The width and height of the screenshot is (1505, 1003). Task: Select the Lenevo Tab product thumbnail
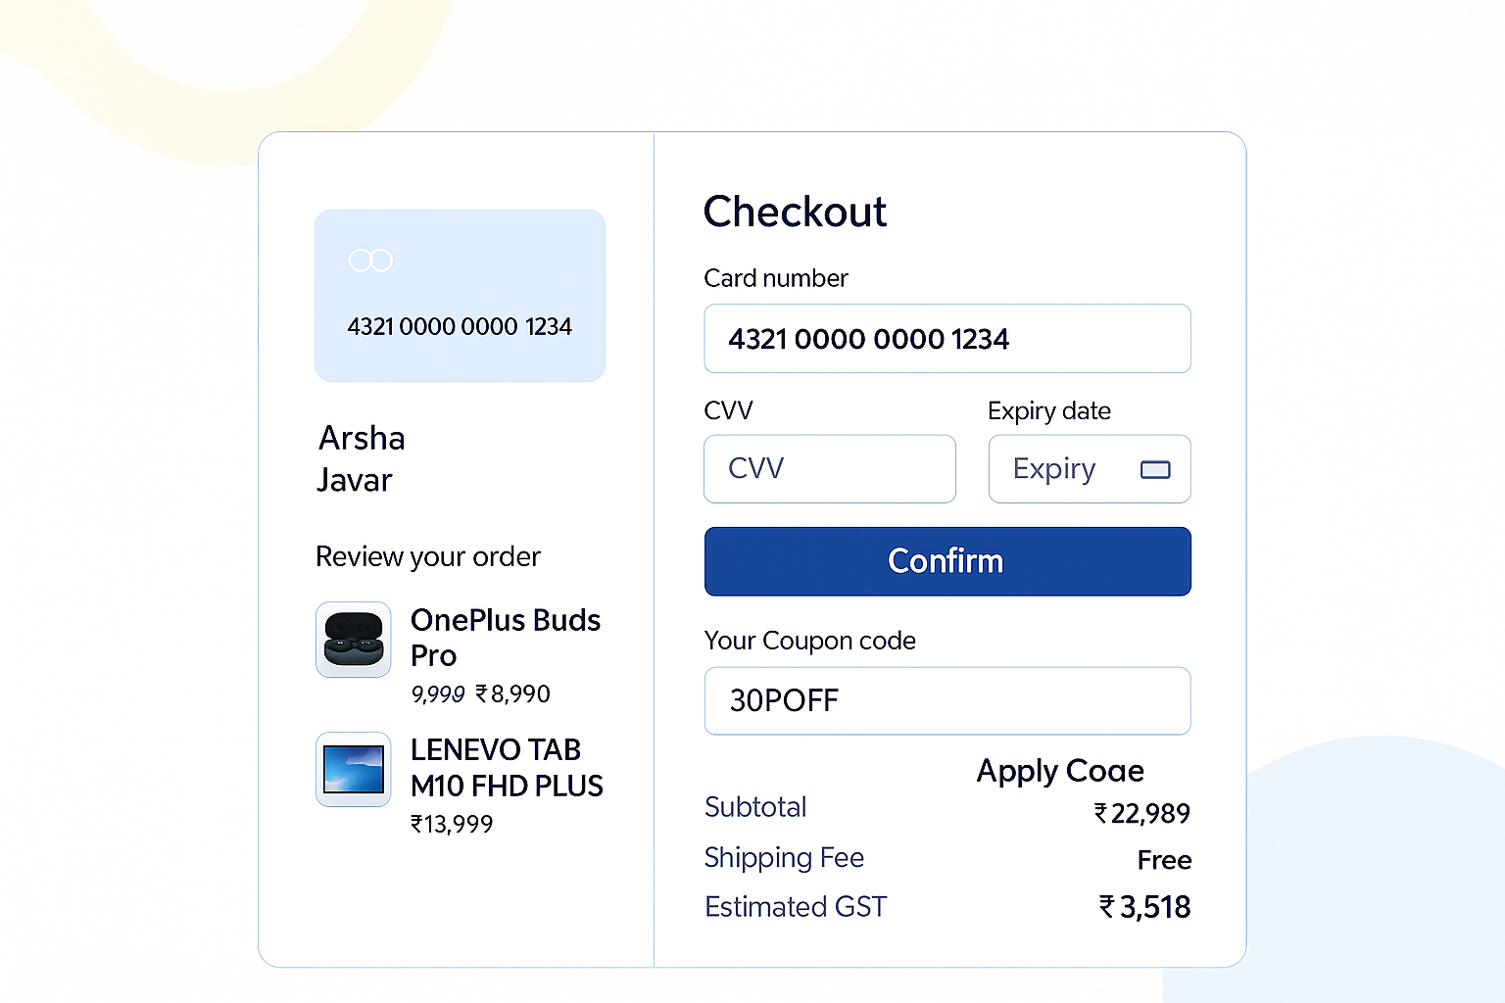point(353,769)
